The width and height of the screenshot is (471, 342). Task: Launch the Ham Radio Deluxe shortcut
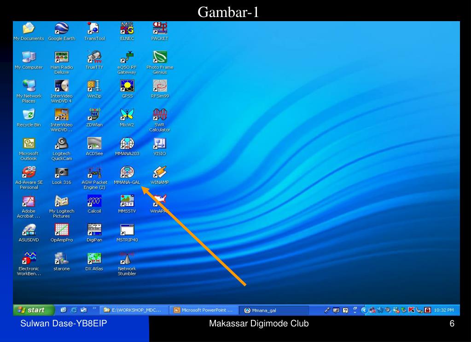click(62, 63)
